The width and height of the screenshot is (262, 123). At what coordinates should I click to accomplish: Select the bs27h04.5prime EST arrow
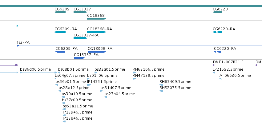tap(106, 97)
